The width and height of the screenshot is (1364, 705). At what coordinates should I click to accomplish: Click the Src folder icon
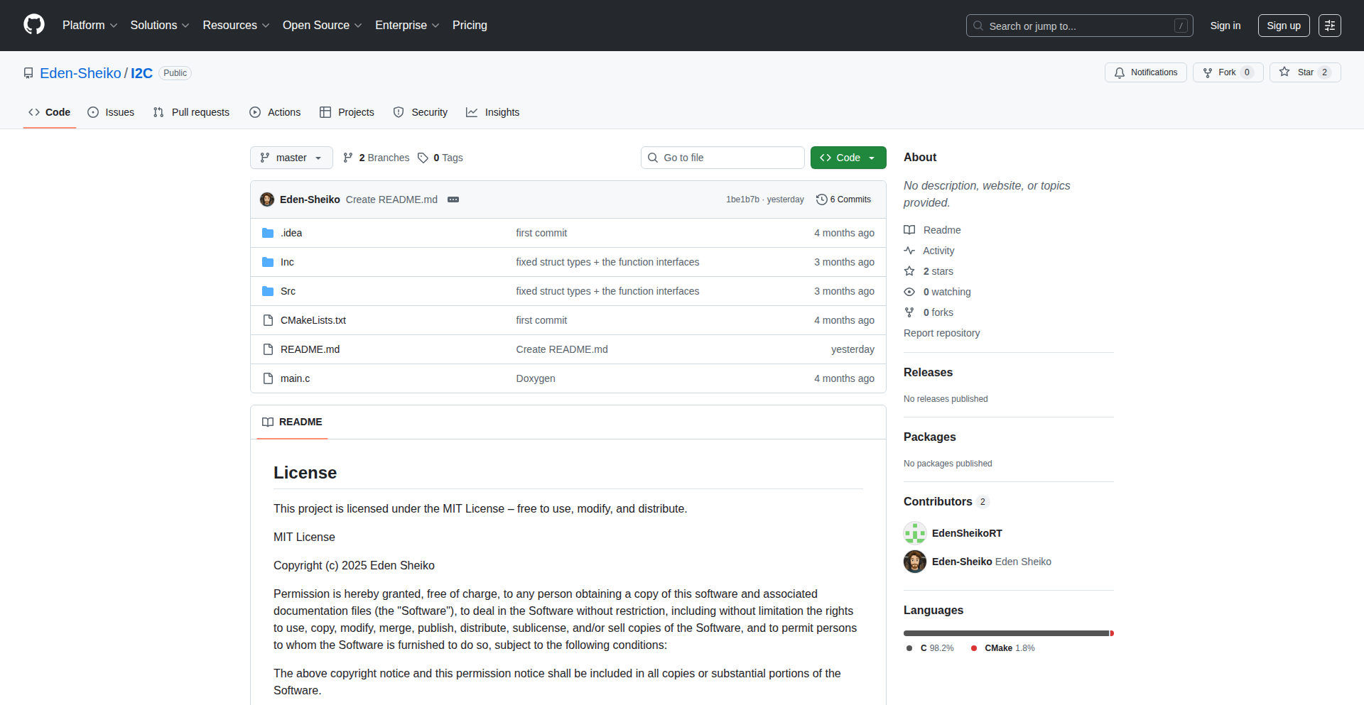tap(268, 291)
